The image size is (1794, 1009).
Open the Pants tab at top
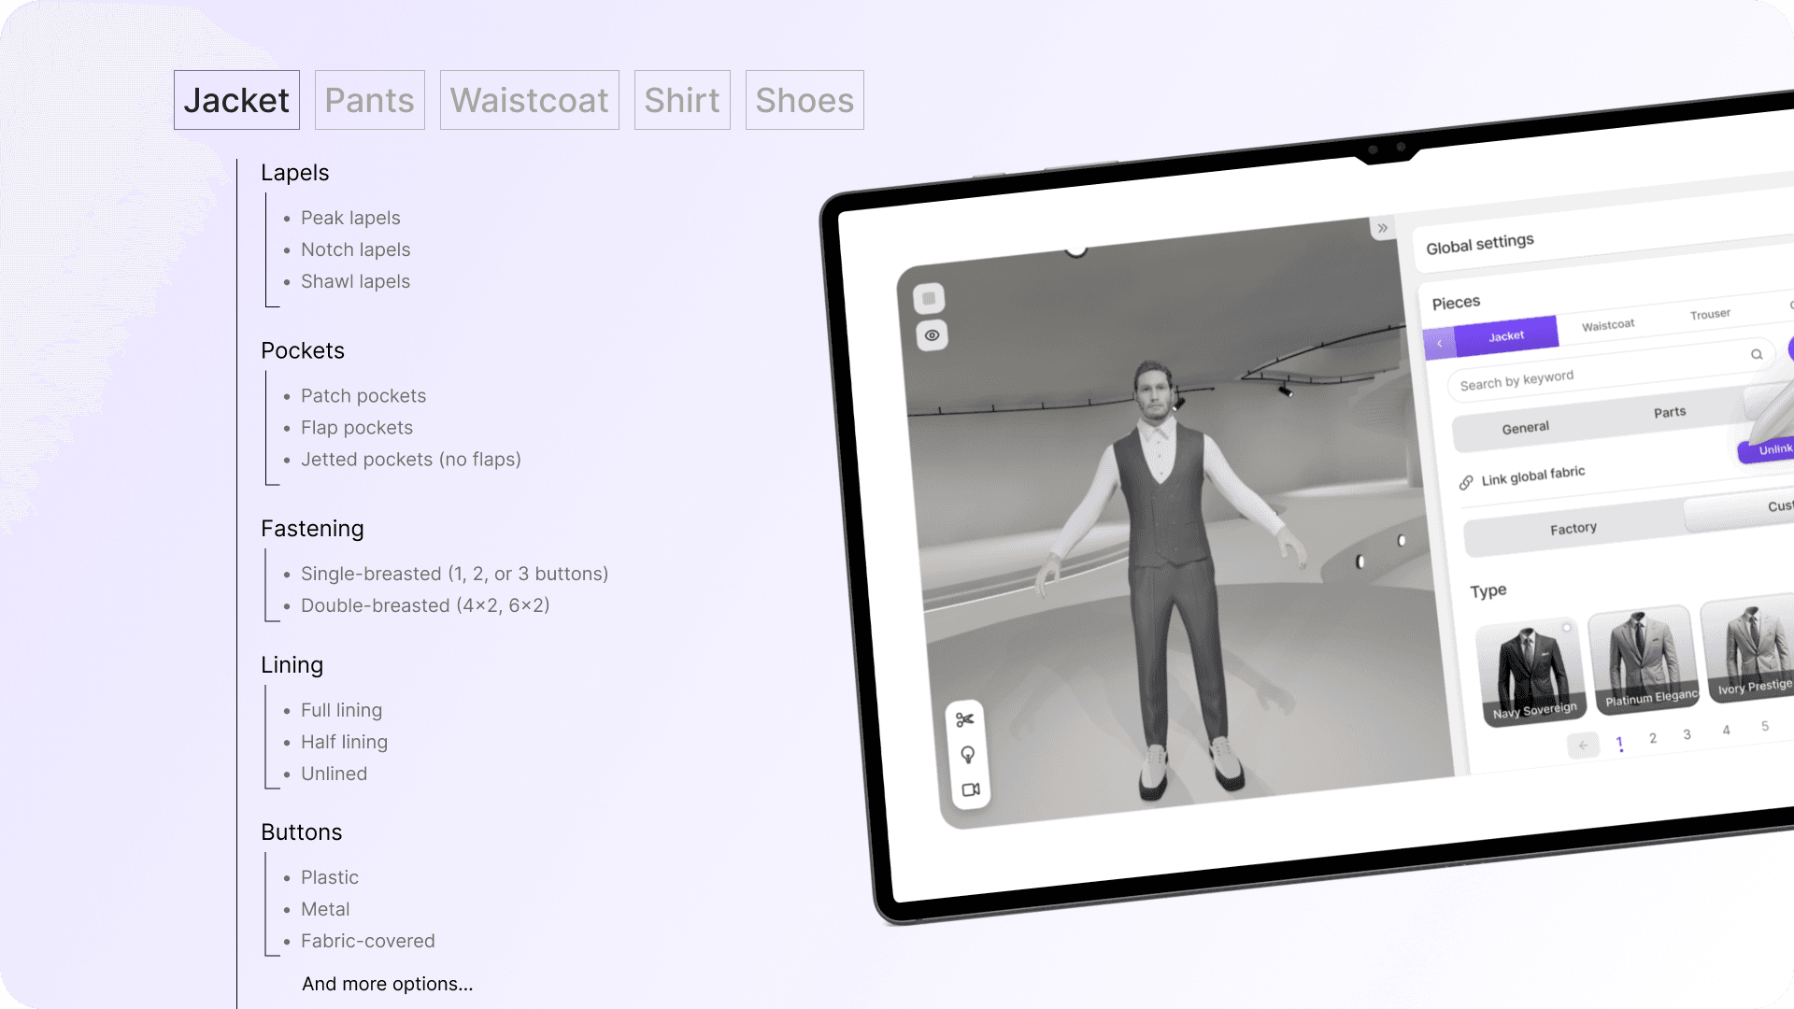click(369, 100)
